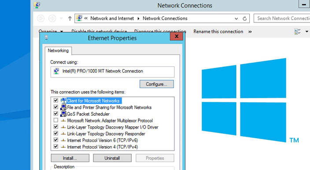Select Internet Protocol Version 6 (TCP/IPv6)

[x=103, y=140]
